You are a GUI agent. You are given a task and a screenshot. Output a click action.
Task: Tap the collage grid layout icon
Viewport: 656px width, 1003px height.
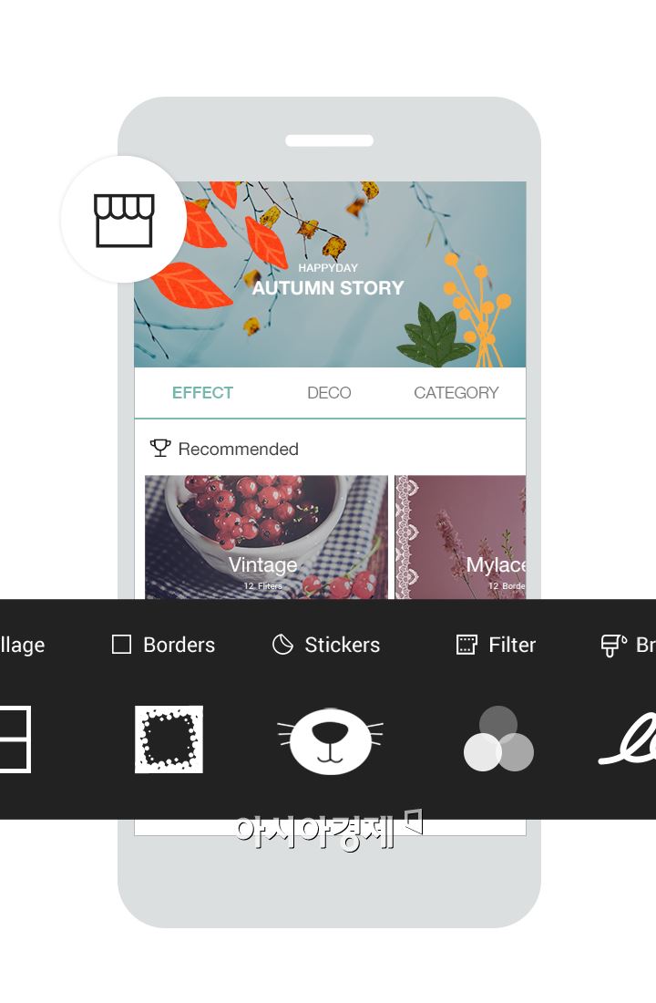[14, 739]
